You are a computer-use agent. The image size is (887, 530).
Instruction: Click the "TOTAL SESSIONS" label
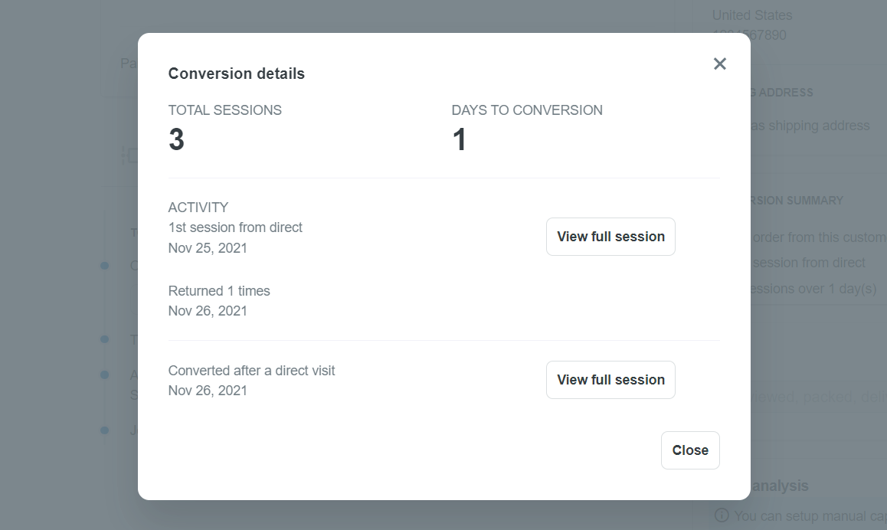pos(225,110)
